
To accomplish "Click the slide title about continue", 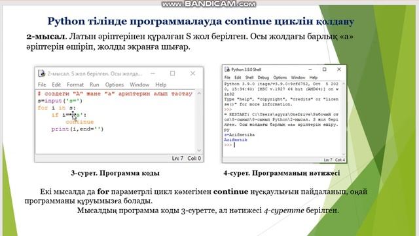I will click(x=201, y=21).
